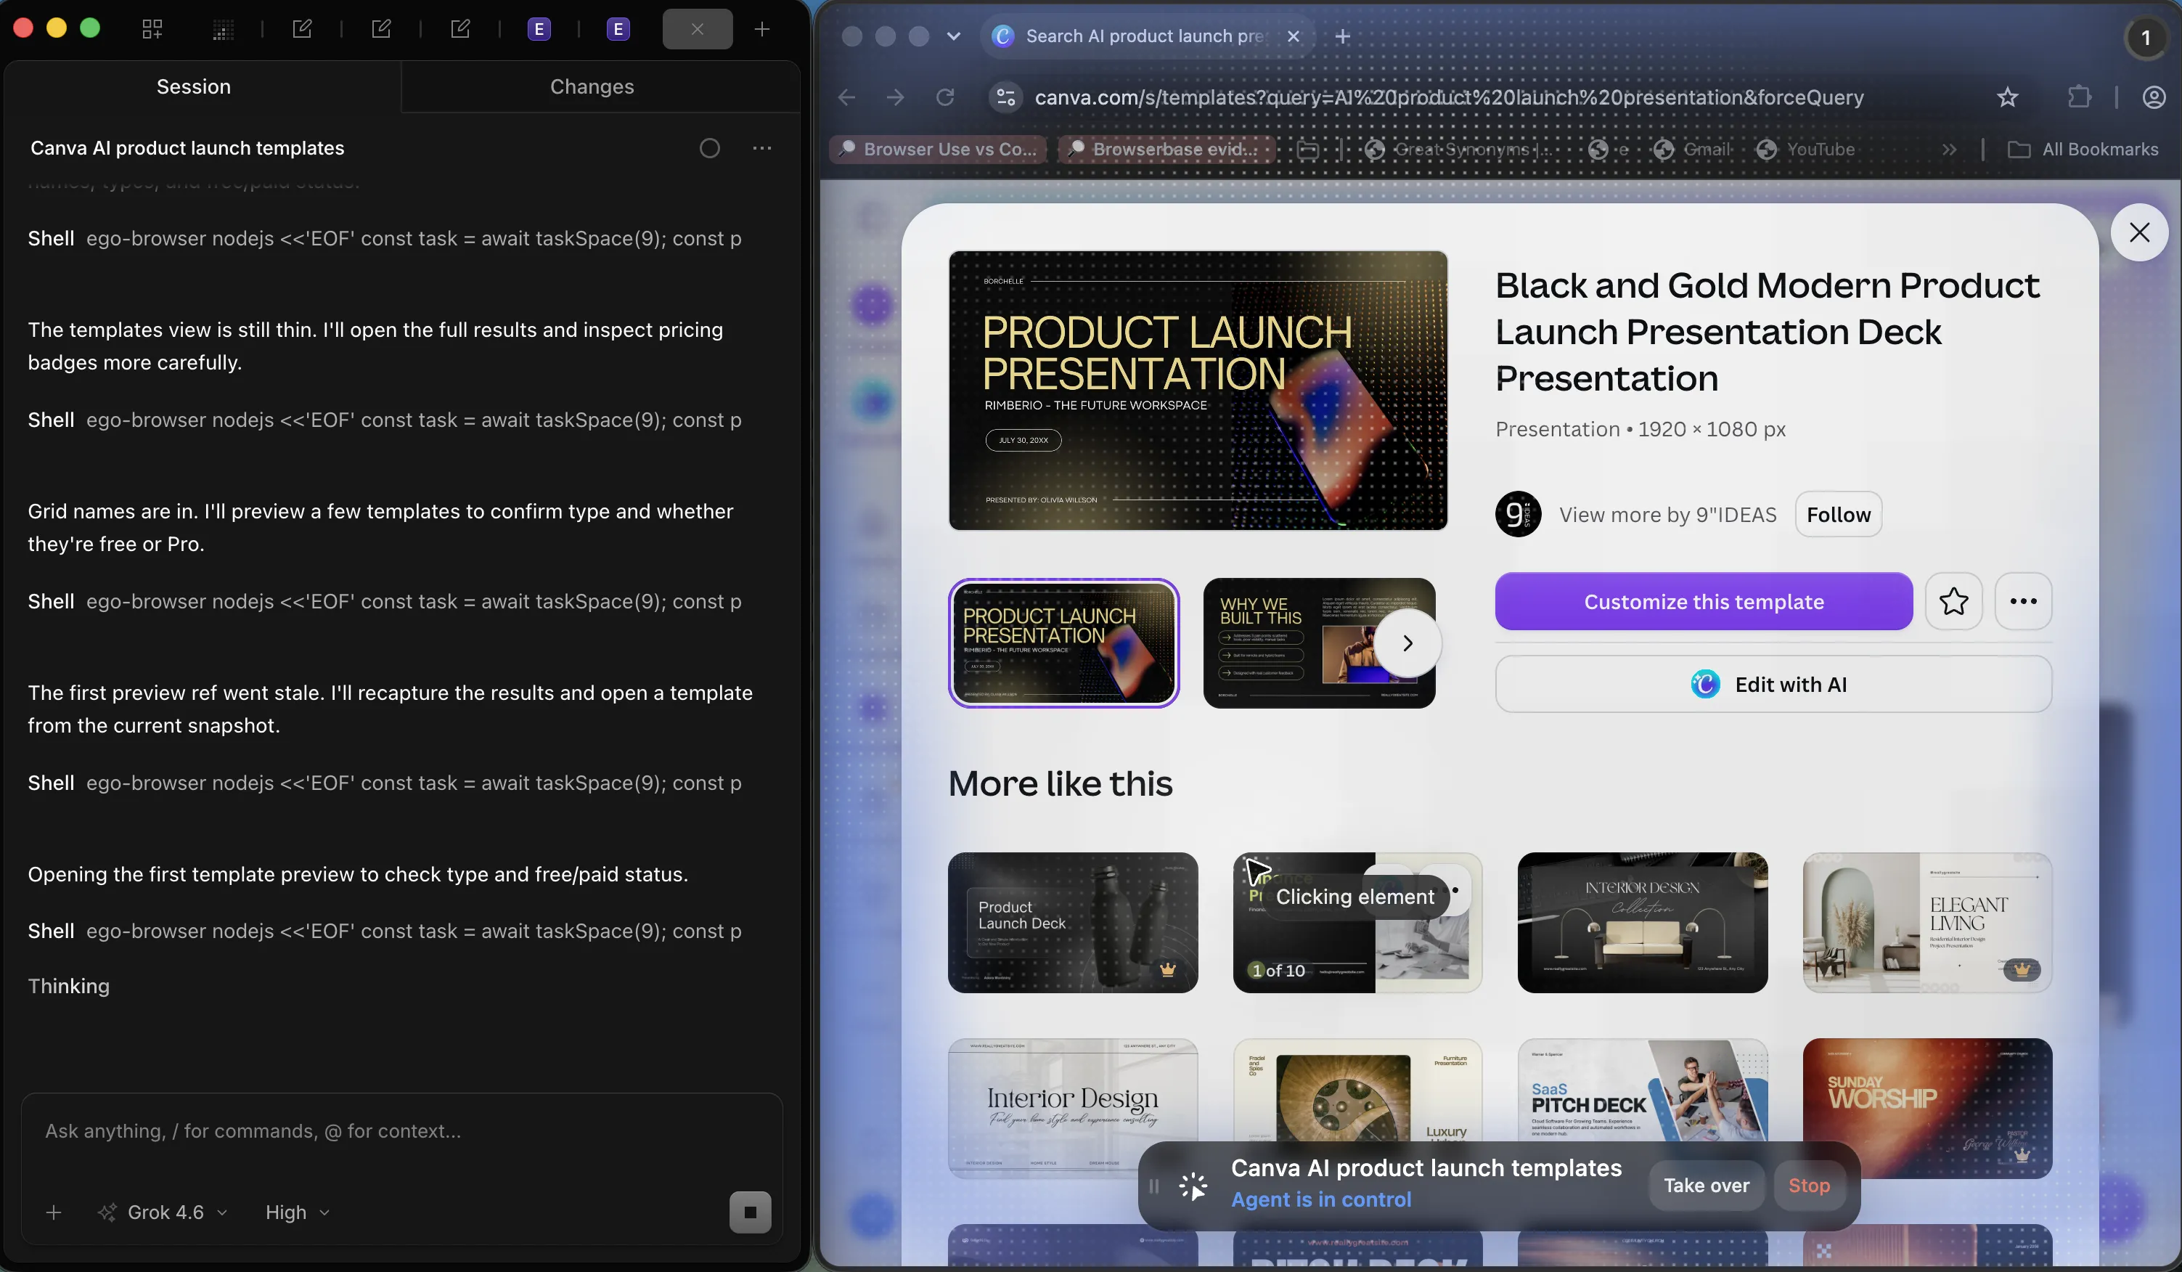This screenshot has height=1272, width=2182.
Task: Switch to the second purple E tab
Action: click(618, 30)
